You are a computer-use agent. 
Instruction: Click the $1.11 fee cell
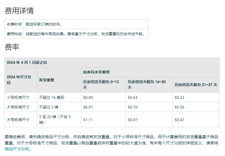pos(103,119)
